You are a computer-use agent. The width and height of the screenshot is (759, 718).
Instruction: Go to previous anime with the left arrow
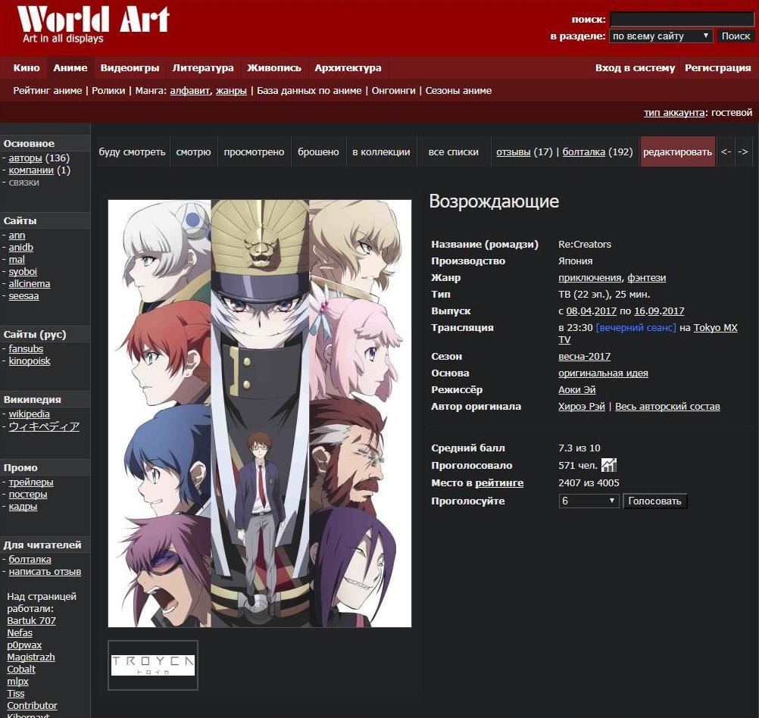[726, 151]
